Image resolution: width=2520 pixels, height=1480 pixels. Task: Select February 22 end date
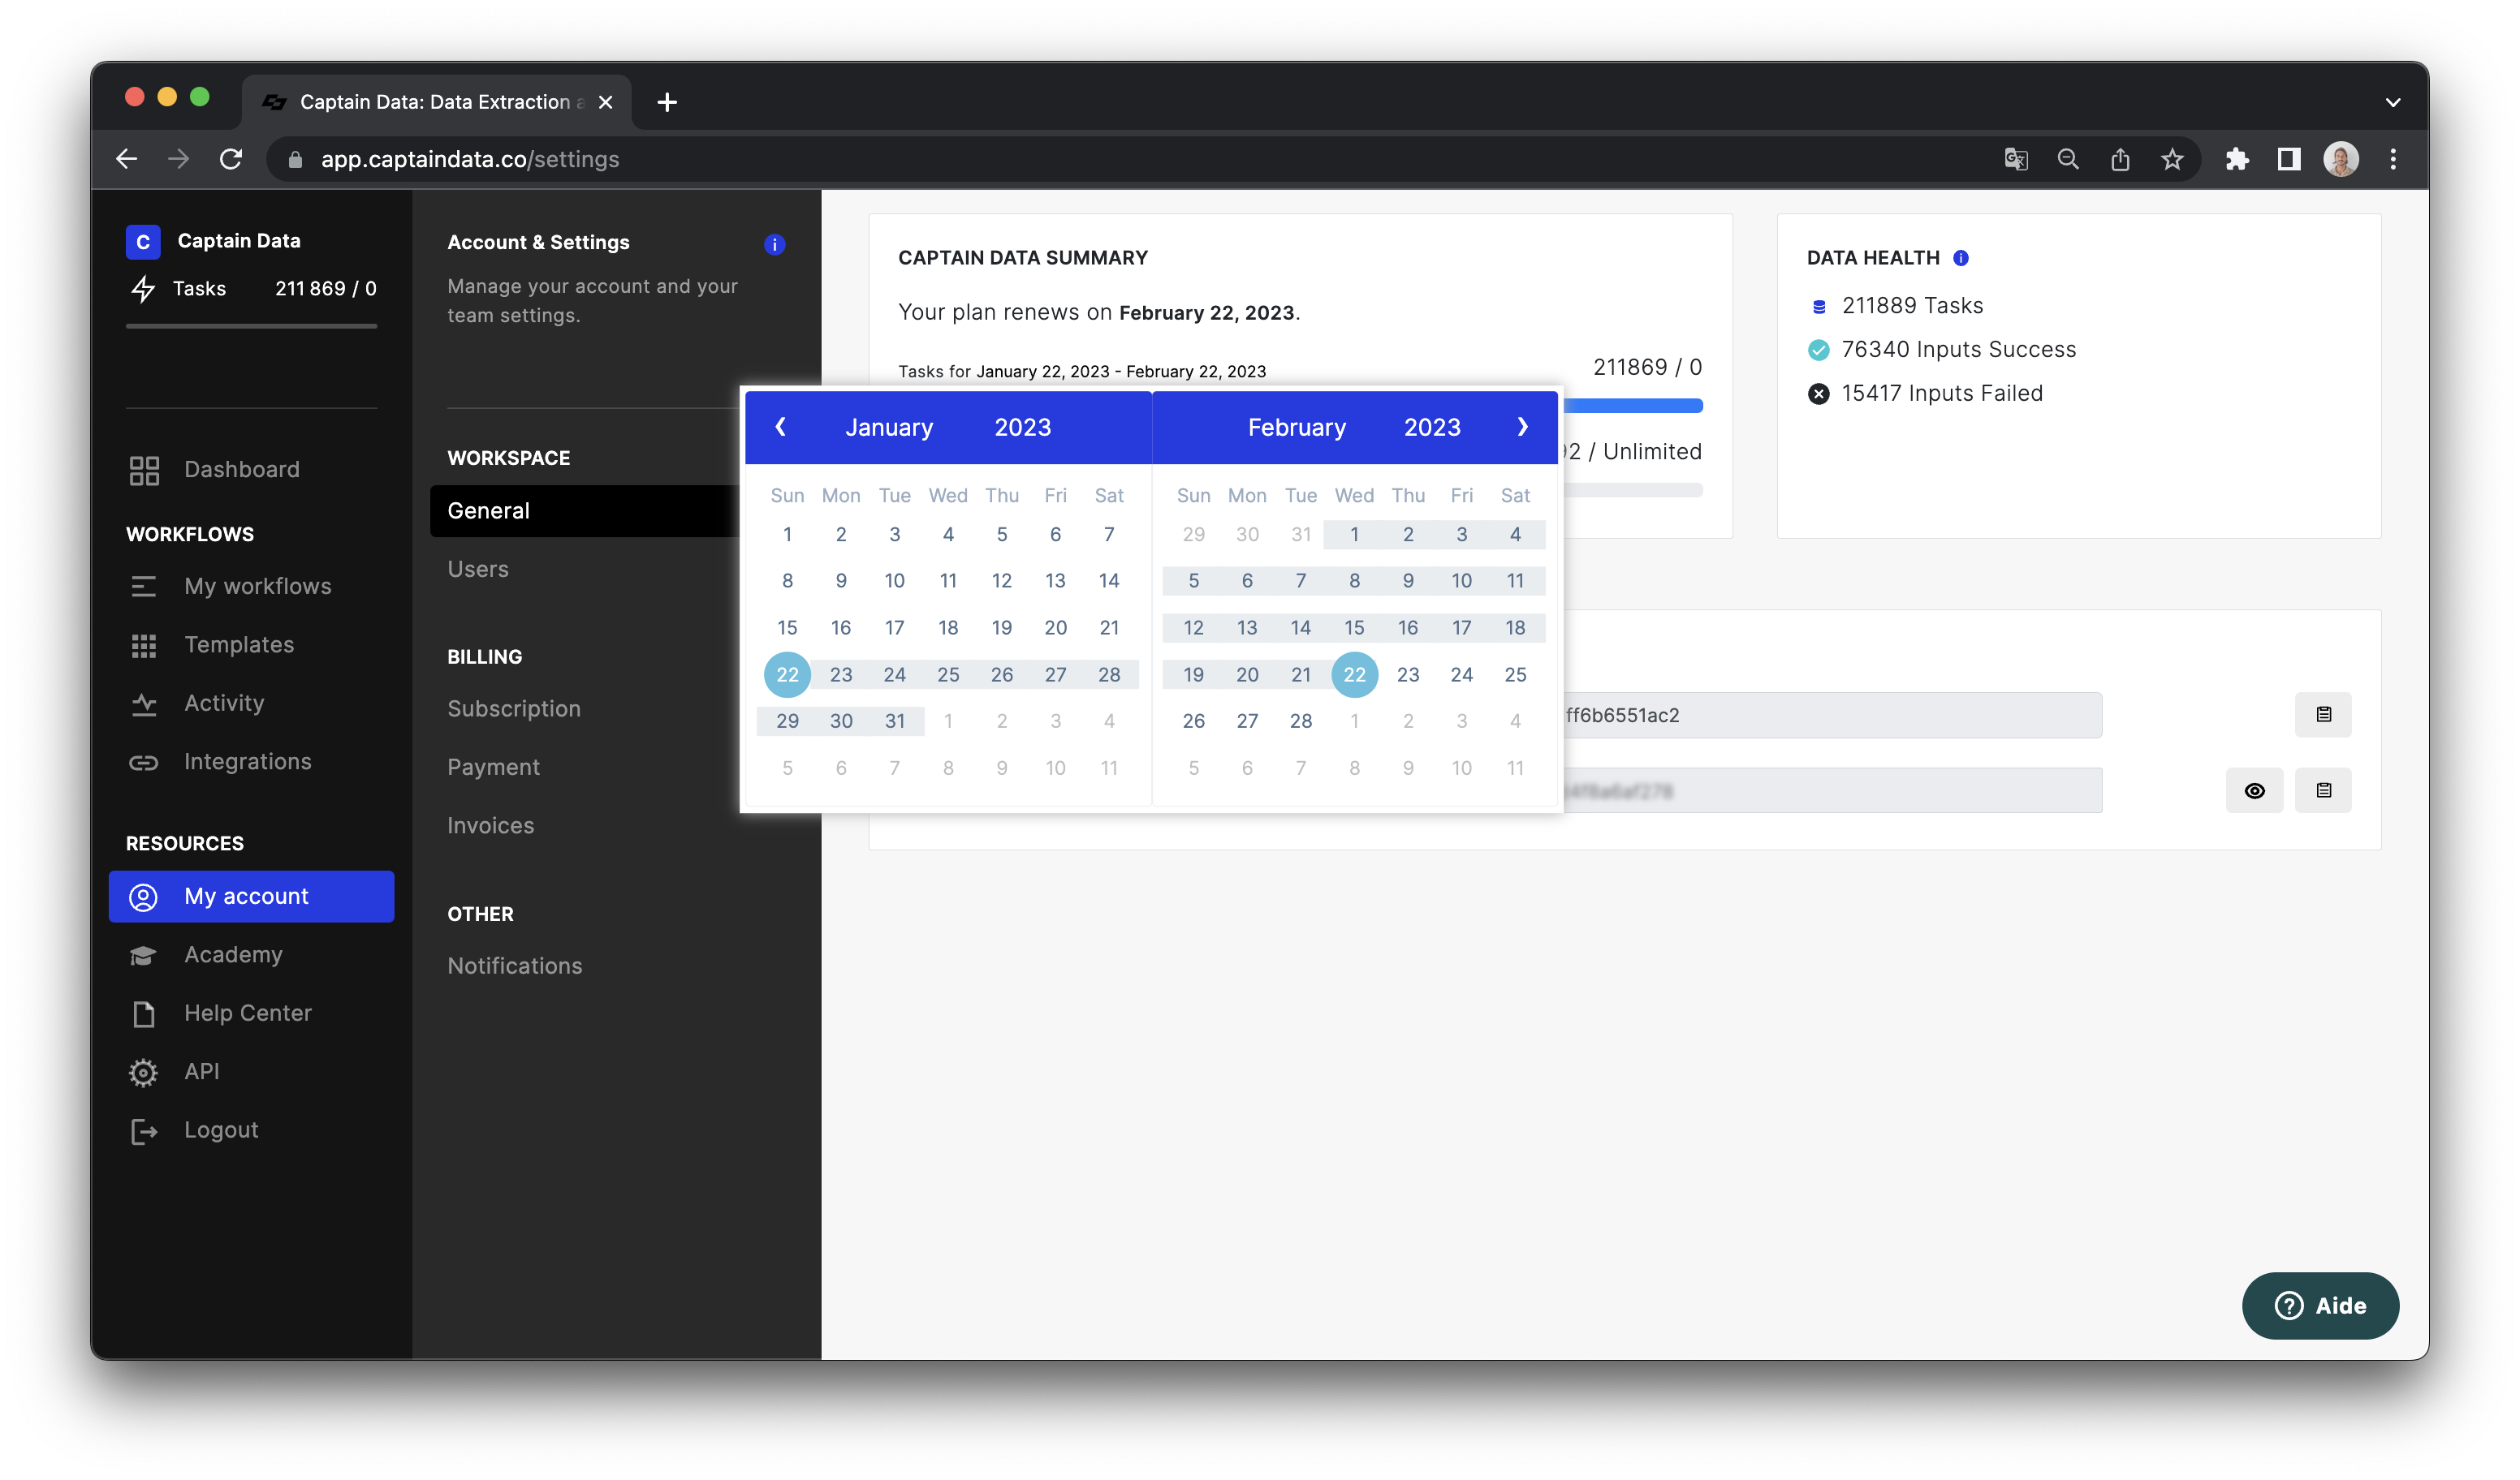[x=1354, y=674]
